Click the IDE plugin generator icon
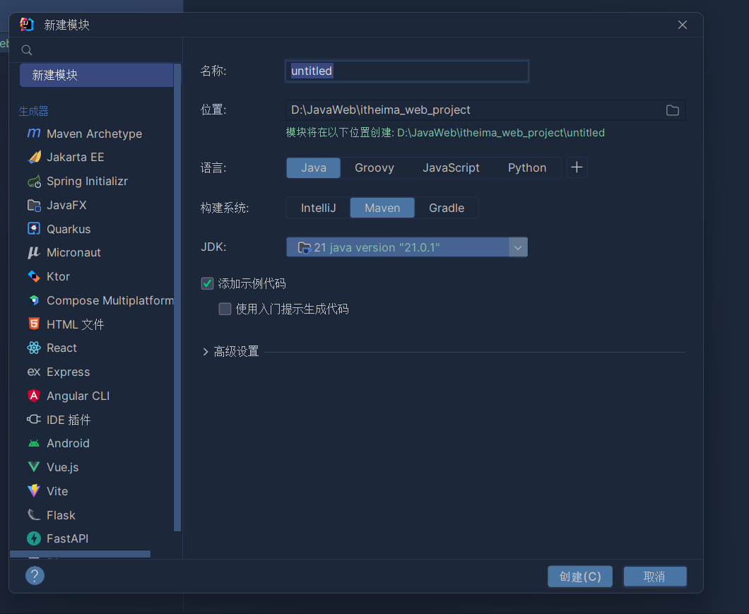749x614 pixels. pyautogui.click(x=34, y=420)
